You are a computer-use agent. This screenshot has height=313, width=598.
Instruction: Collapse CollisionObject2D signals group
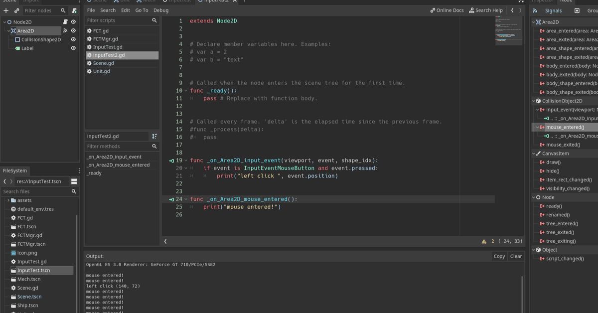[x=534, y=101]
